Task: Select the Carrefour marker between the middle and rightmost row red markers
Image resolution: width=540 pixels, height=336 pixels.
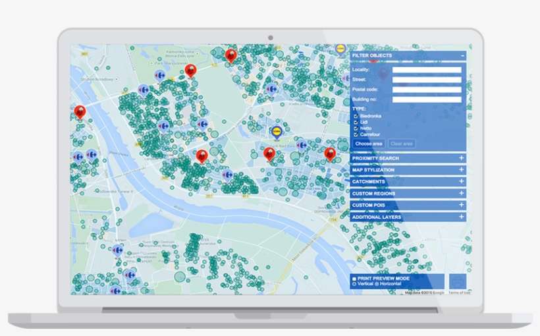Action: (302, 145)
